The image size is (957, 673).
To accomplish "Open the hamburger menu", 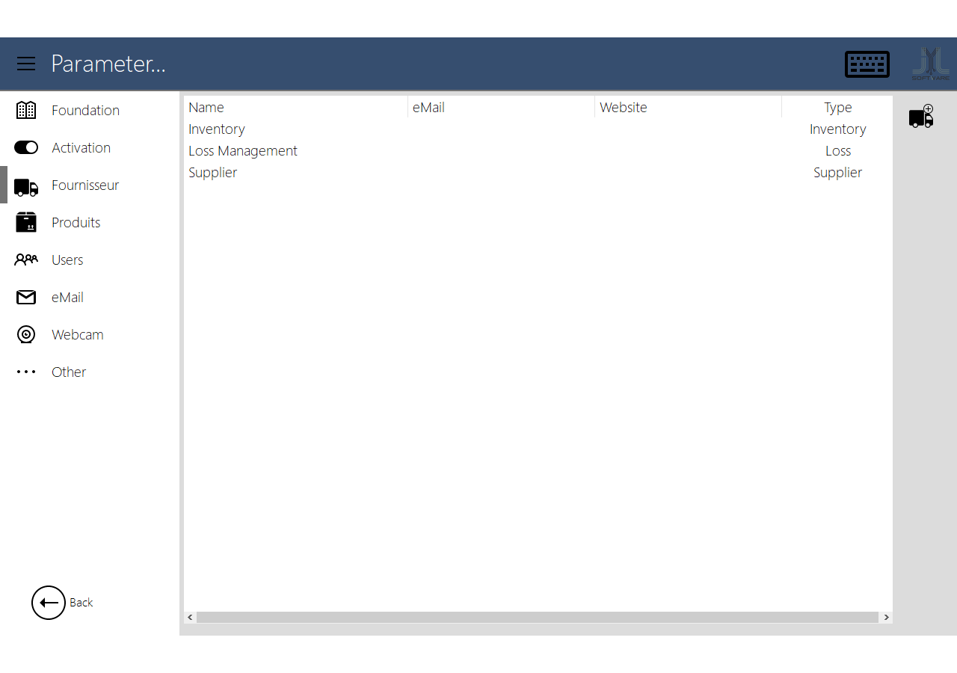I will (x=26, y=64).
